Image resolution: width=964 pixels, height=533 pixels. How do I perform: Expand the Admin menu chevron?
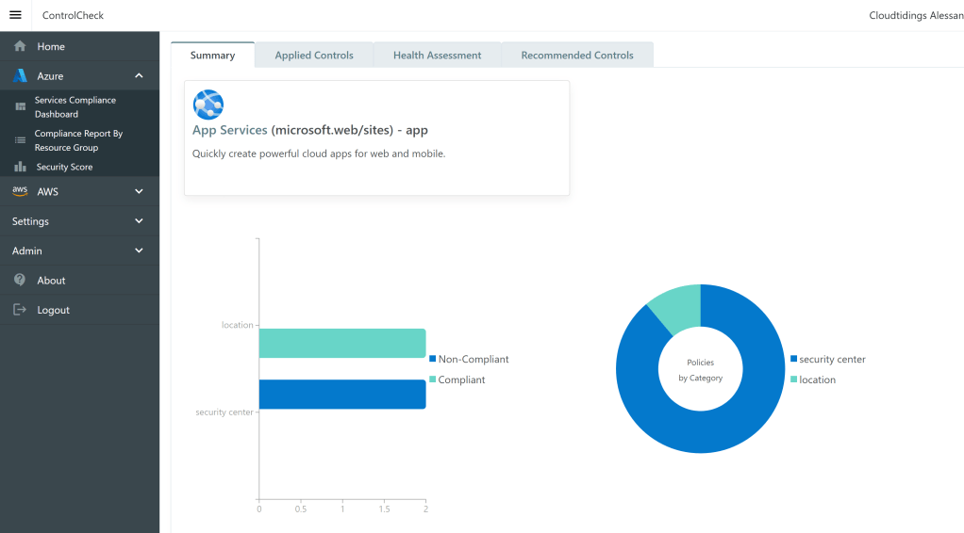139,251
